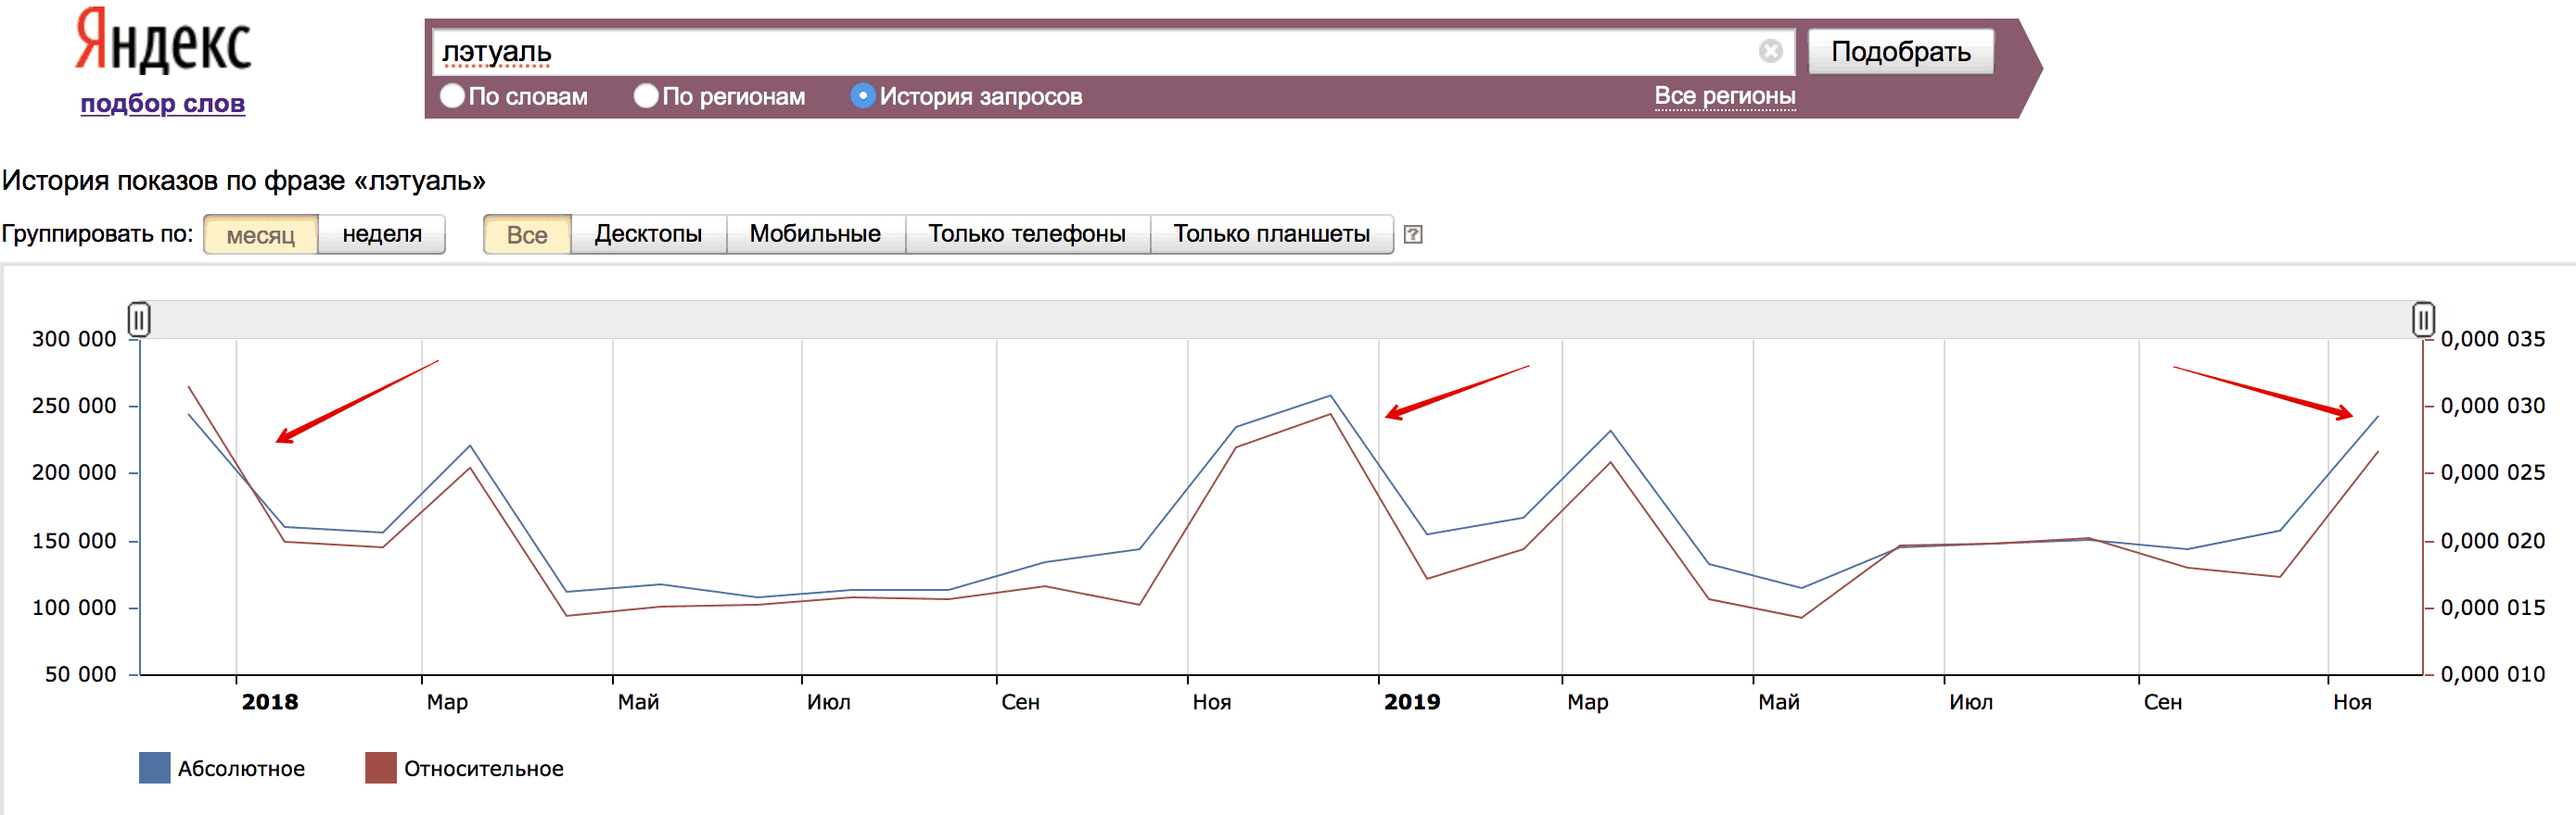The image size is (2576, 815).
Task: Select the «По регионам» radio button
Action: [x=646, y=96]
